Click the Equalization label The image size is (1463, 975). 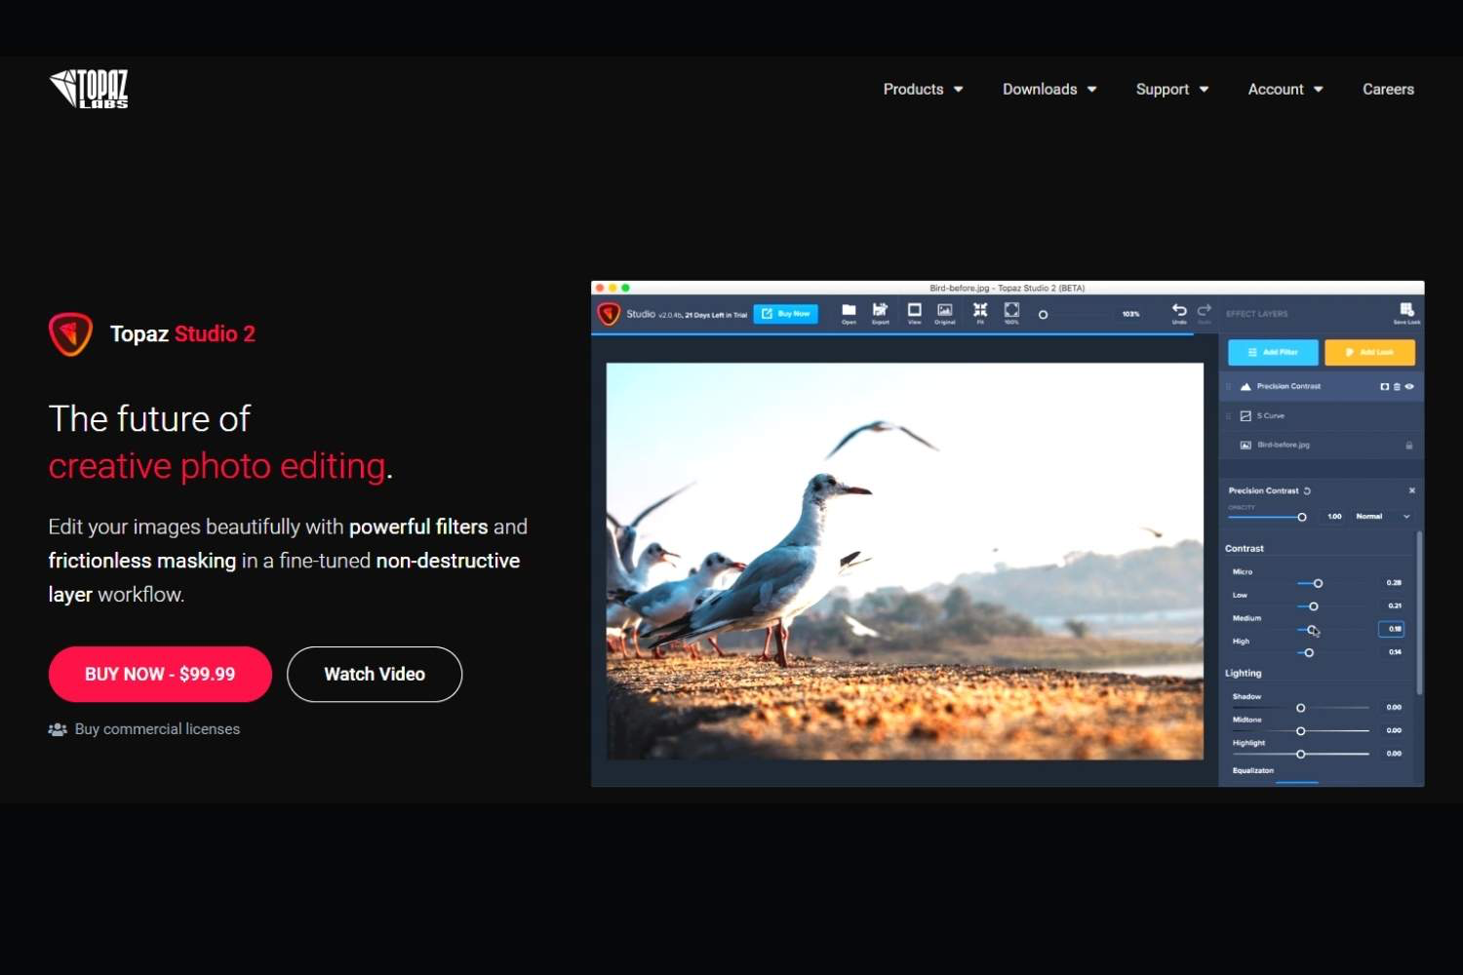pyautogui.click(x=1253, y=771)
